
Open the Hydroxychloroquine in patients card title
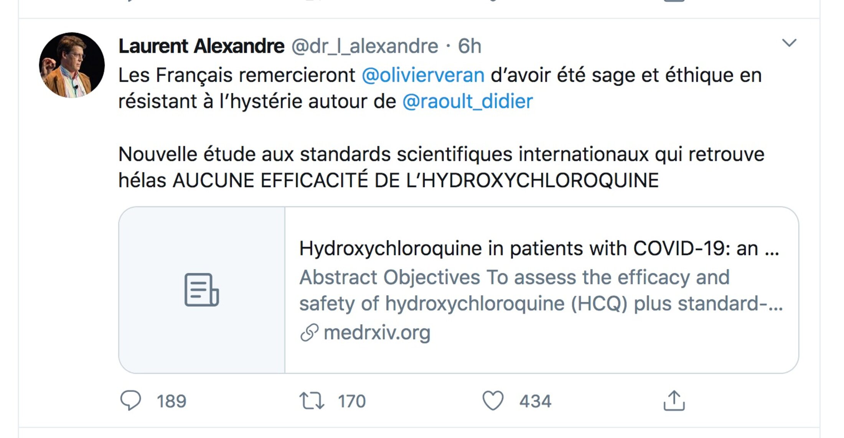pyautogui.click(x=539, y=249)
